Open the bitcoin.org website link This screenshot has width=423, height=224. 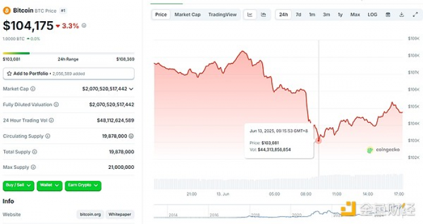coord(90,214)
